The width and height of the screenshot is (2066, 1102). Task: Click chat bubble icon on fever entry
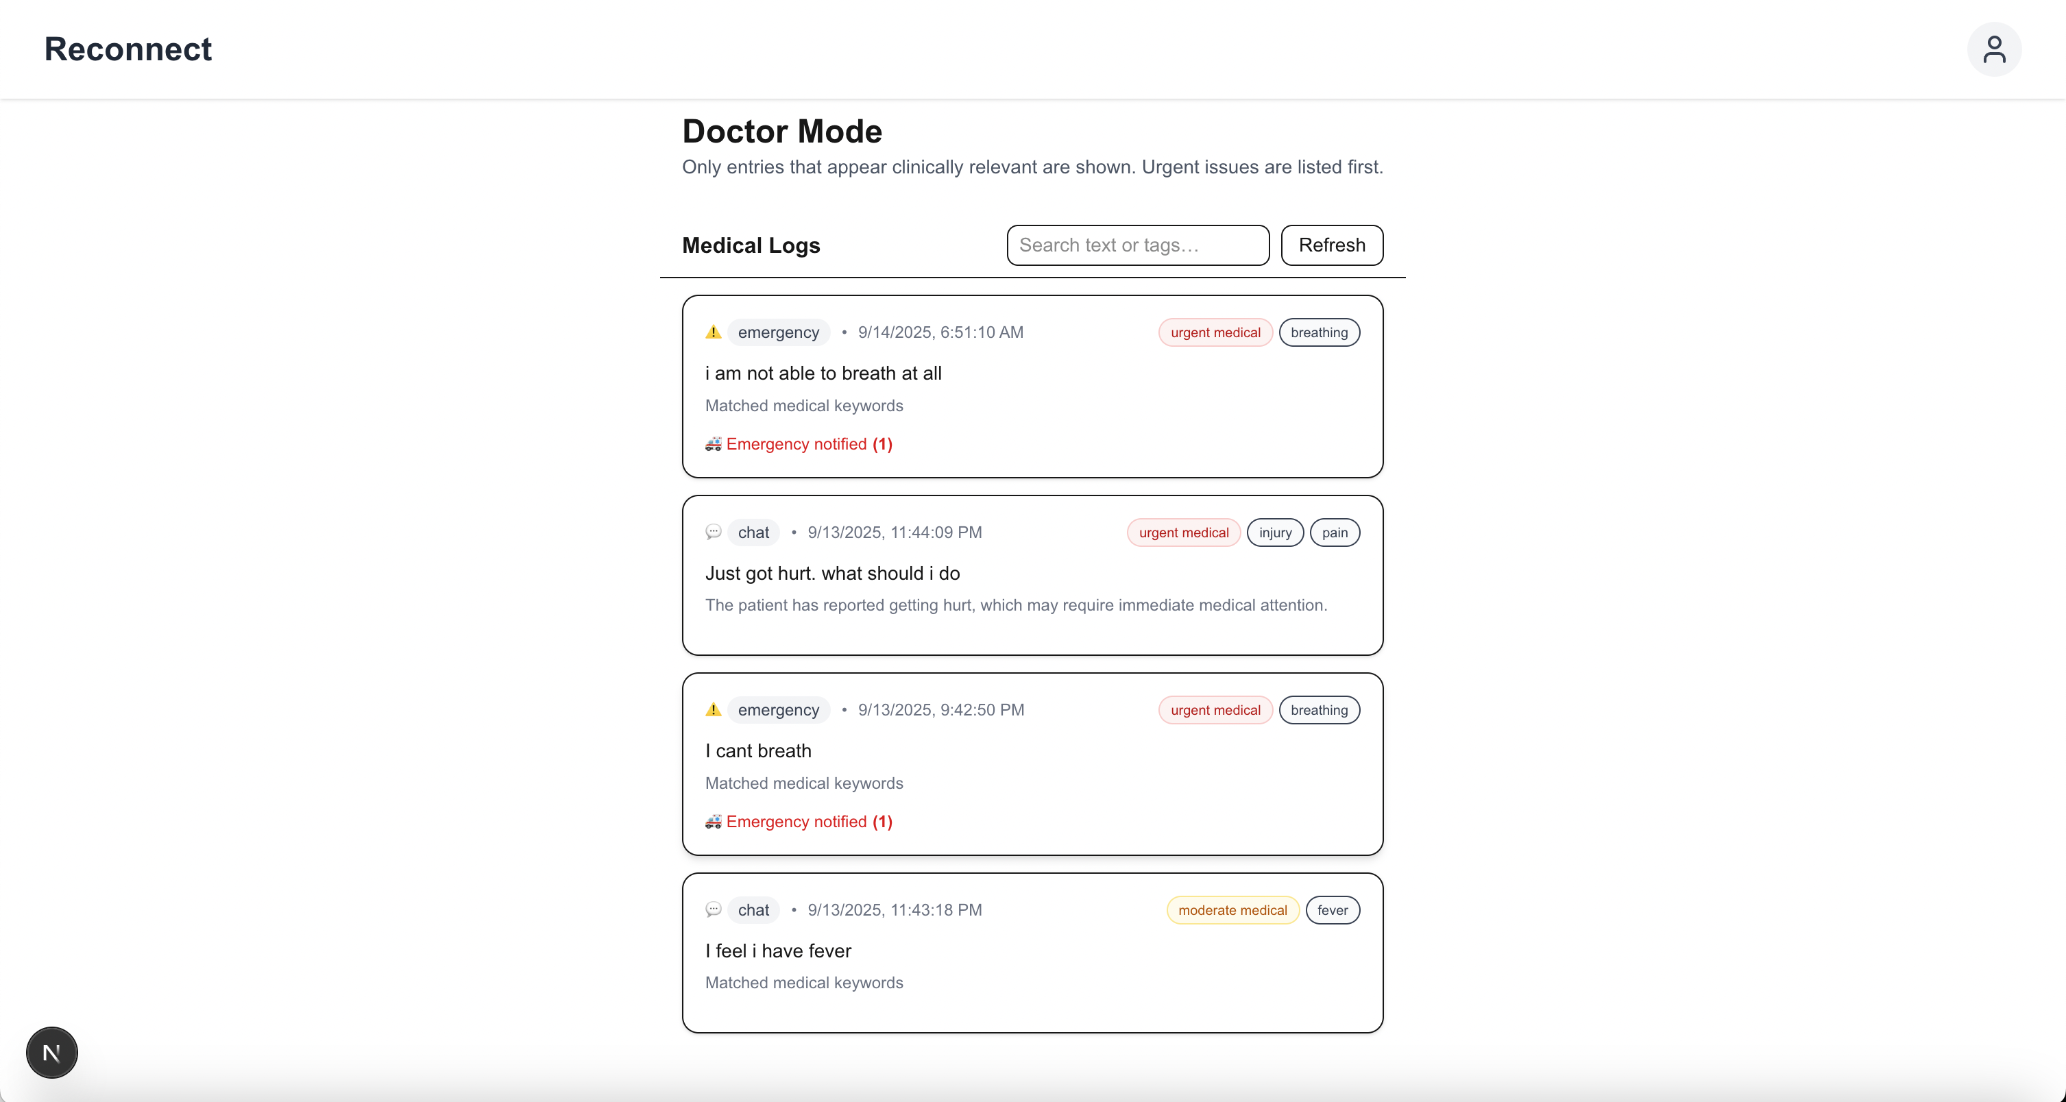click(x=713, y=909)
